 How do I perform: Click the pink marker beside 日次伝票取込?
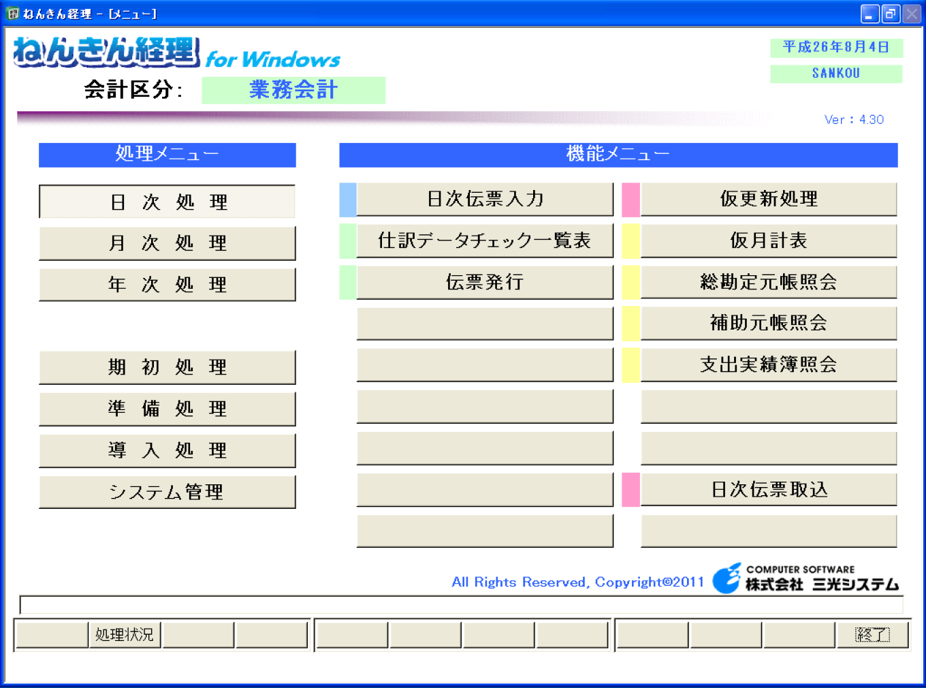tap(631, 490)
